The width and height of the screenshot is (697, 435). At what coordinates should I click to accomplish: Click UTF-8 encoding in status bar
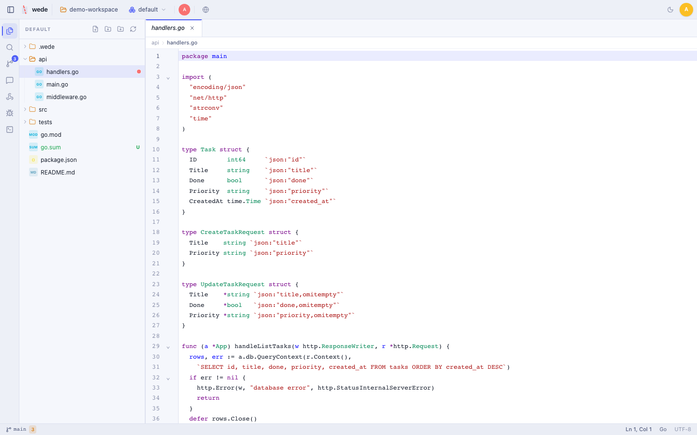click(x=682, y=429)
